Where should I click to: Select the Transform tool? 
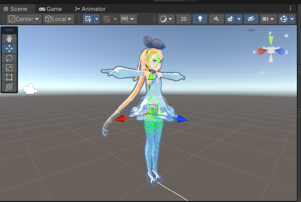pos(9,87)
